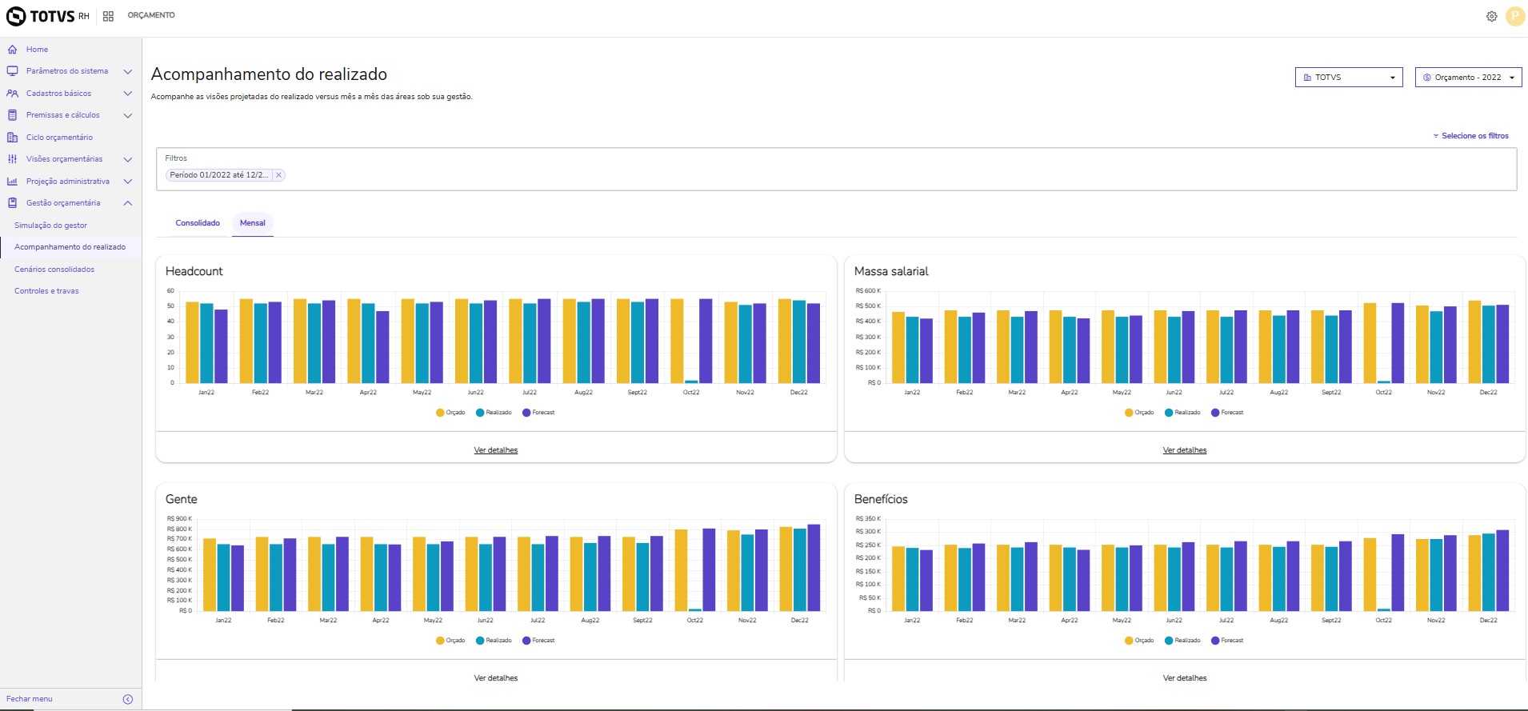
Task: Toggle Forecast legend in Gente chart
Action: pos(538,641)
